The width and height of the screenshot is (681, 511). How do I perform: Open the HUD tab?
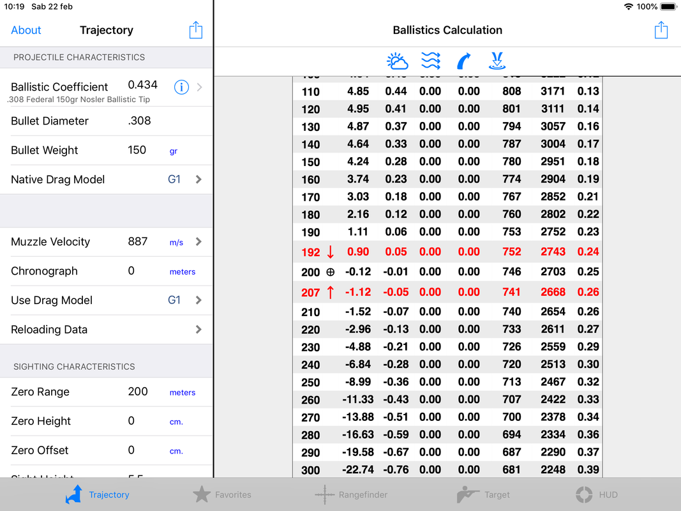[x=596, y=494]
